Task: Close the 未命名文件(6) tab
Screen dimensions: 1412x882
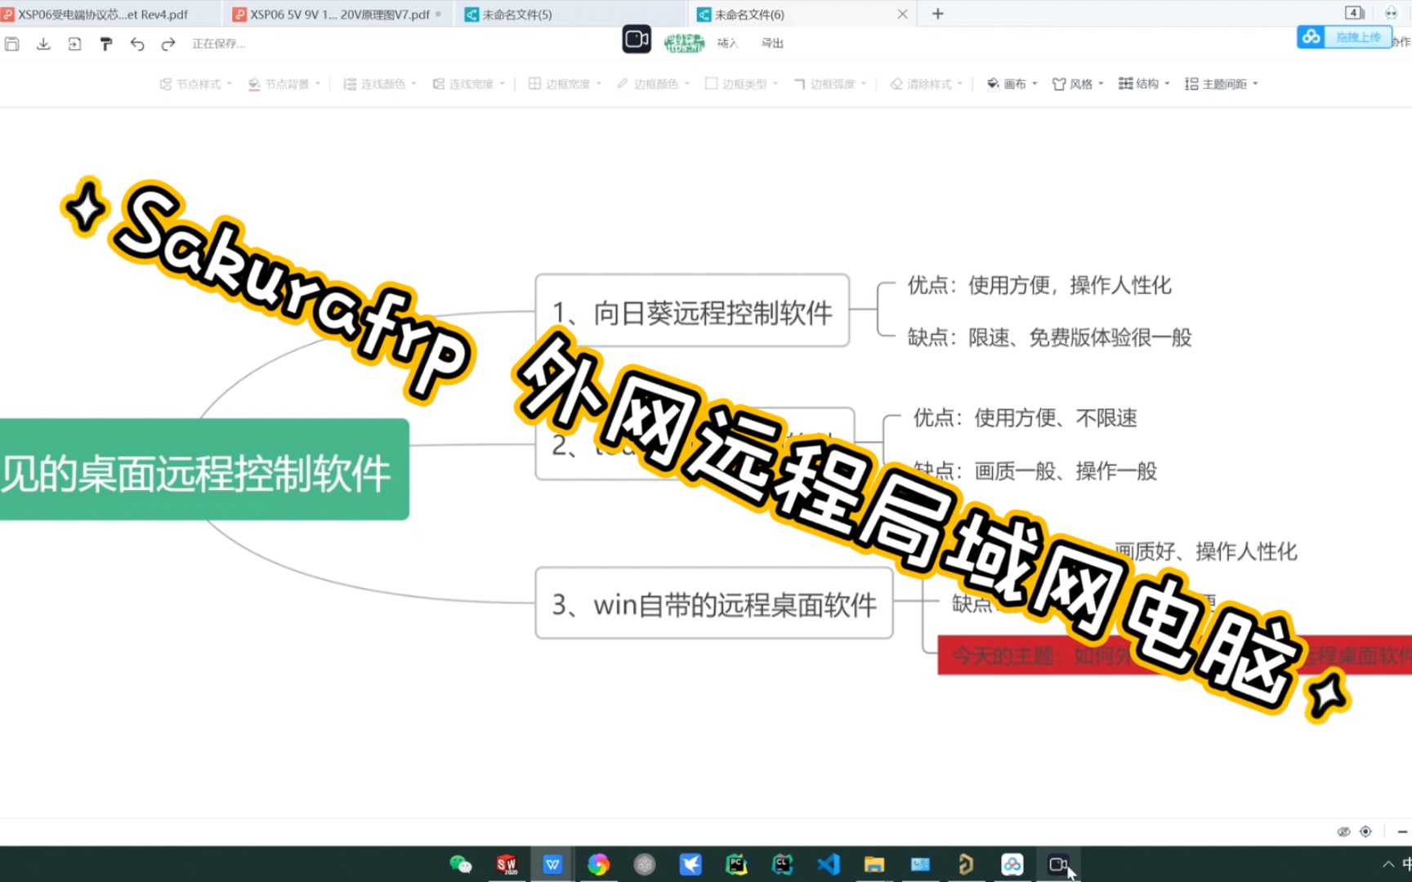Action: 902,14
